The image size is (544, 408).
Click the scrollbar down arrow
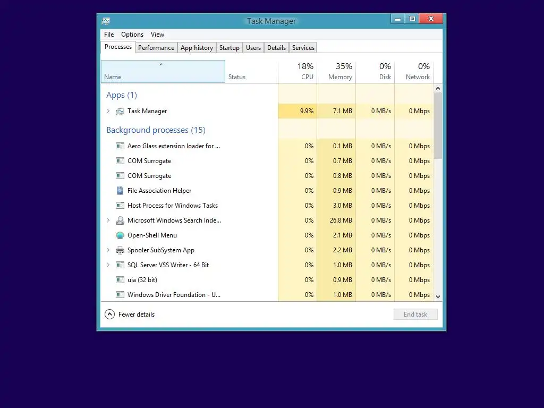(438, 296)
